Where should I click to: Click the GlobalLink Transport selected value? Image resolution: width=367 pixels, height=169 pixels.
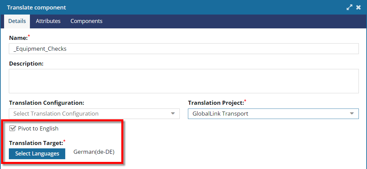click(x=220, y=114)
